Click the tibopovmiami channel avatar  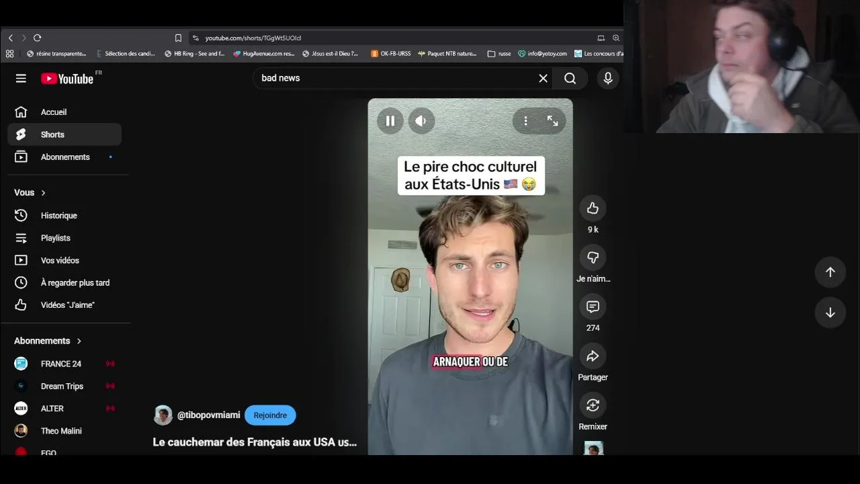163,415
